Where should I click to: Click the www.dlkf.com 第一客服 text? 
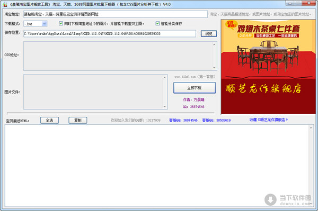pos(195,77)
